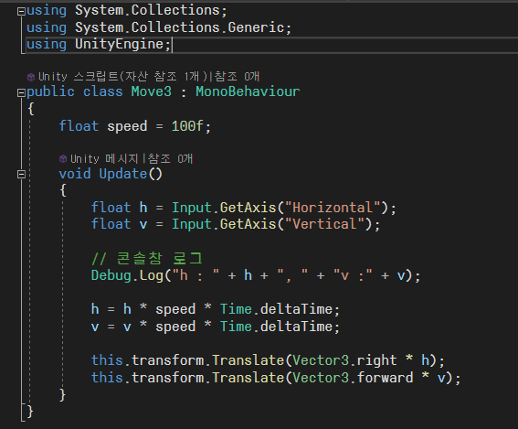Viewport: 518px width, 429px height.
Task: Click the Unity message icon above Update
Action: click(x=63, y=159)
